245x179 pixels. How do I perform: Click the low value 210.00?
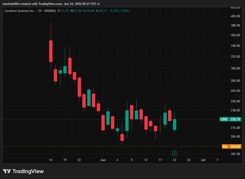[90, 11]
